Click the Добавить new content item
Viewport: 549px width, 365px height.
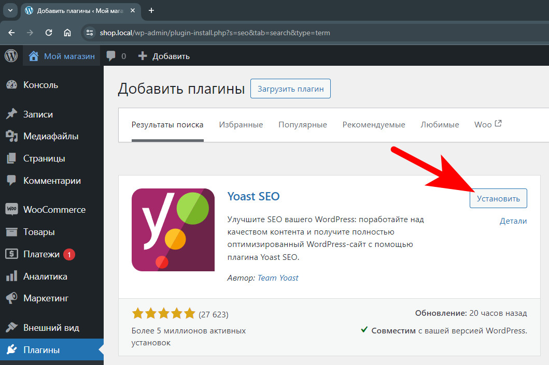click(x=164, y=56)
